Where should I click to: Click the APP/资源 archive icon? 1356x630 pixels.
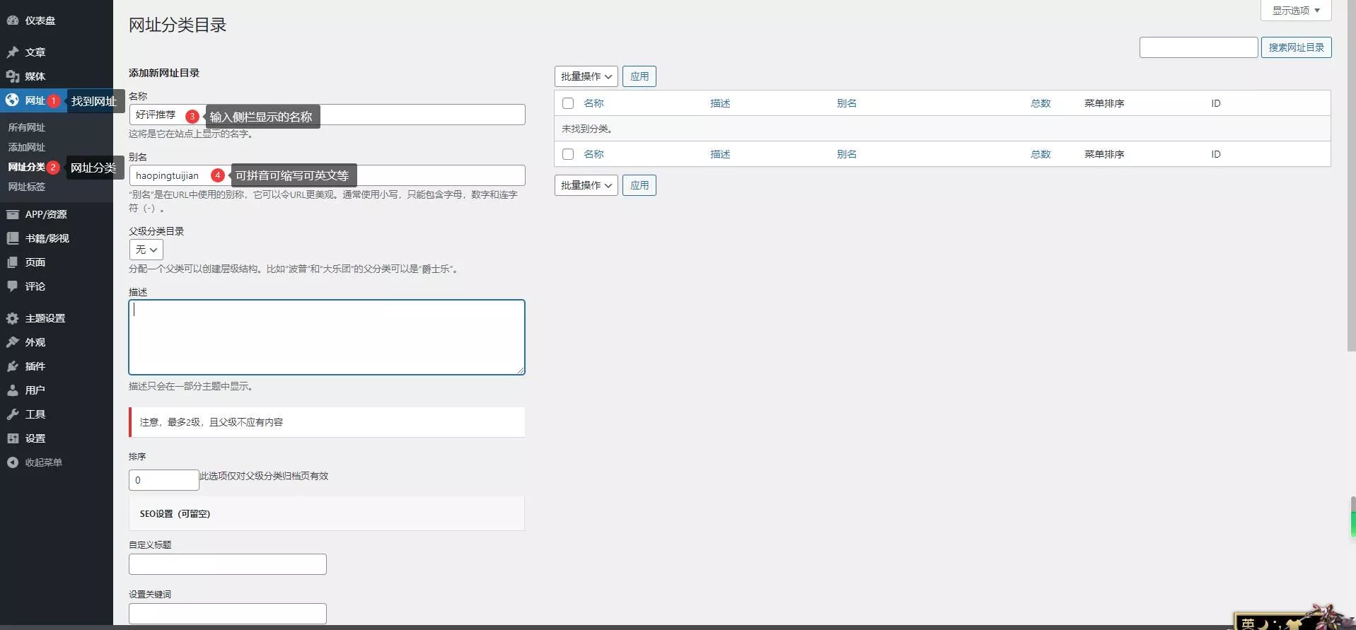click(x=13, y=214)
